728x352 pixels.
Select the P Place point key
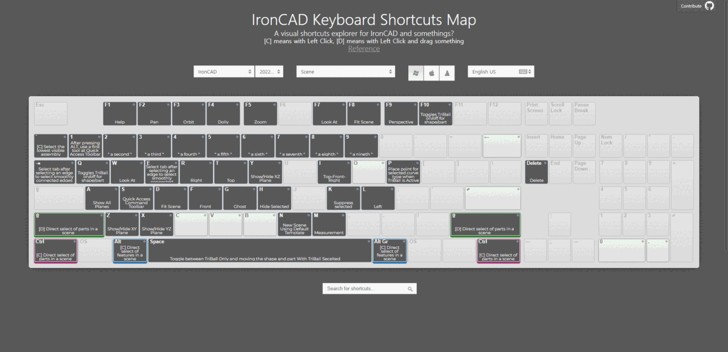(403, 172)
